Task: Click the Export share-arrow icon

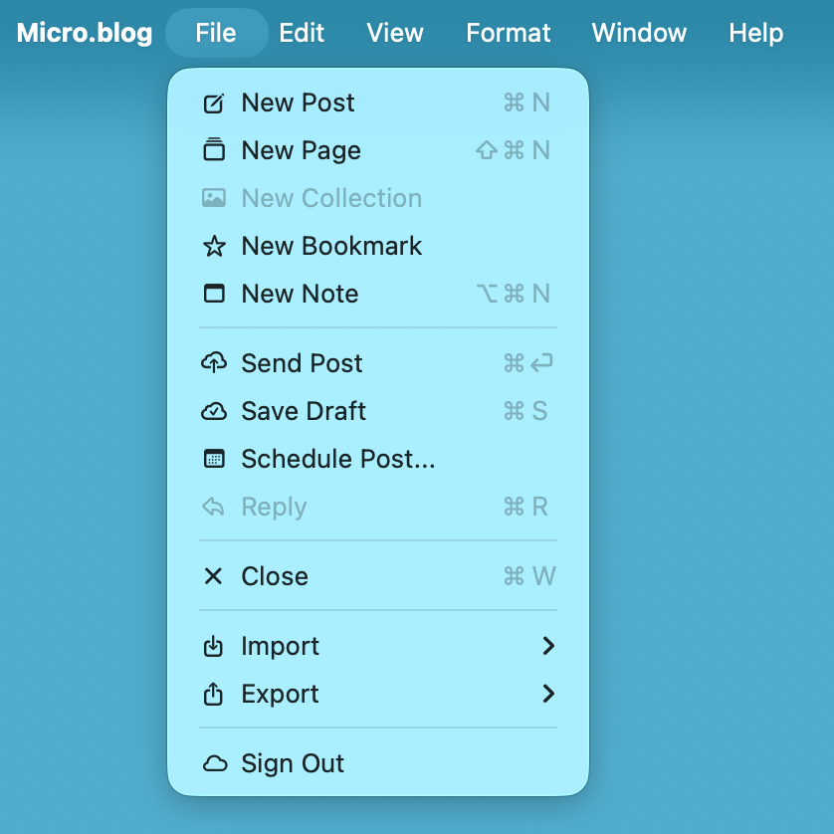Action: tap(213, 694)
